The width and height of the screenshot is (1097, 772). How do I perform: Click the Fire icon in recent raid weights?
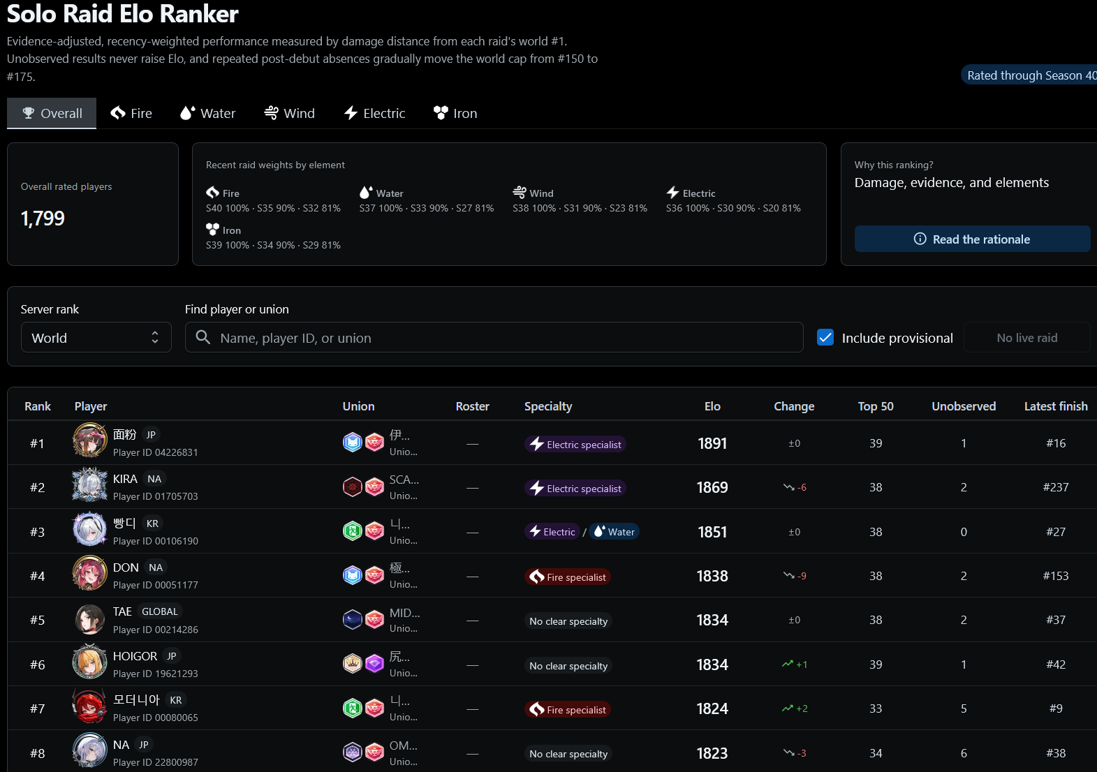tap(213, 193)
